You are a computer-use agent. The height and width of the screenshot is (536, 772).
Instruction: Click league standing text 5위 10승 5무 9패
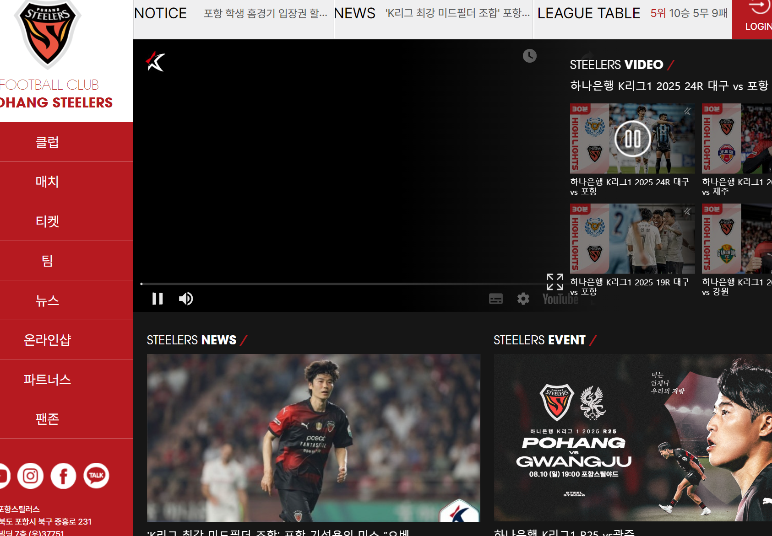689,13
